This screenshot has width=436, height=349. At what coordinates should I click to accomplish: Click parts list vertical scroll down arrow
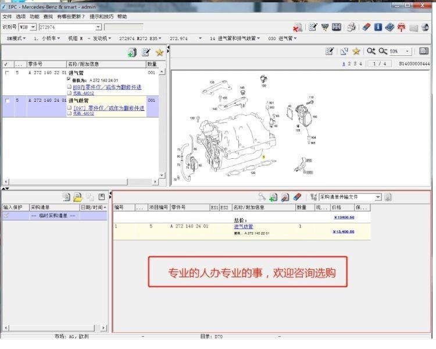tap(162, 175)
